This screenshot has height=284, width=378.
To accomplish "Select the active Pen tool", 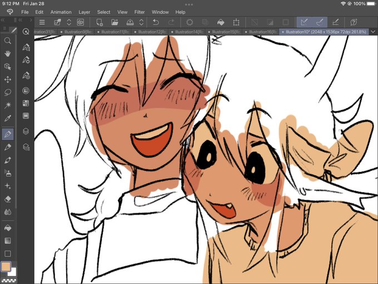I will point(8,134).
